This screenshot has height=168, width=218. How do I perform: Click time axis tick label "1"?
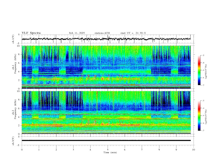coord(39,150)
